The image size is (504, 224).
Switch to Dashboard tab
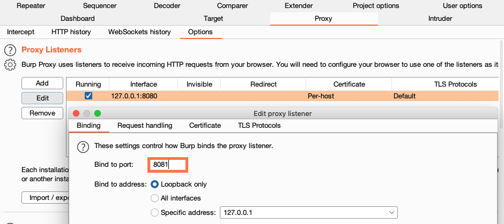pos(77,19)
